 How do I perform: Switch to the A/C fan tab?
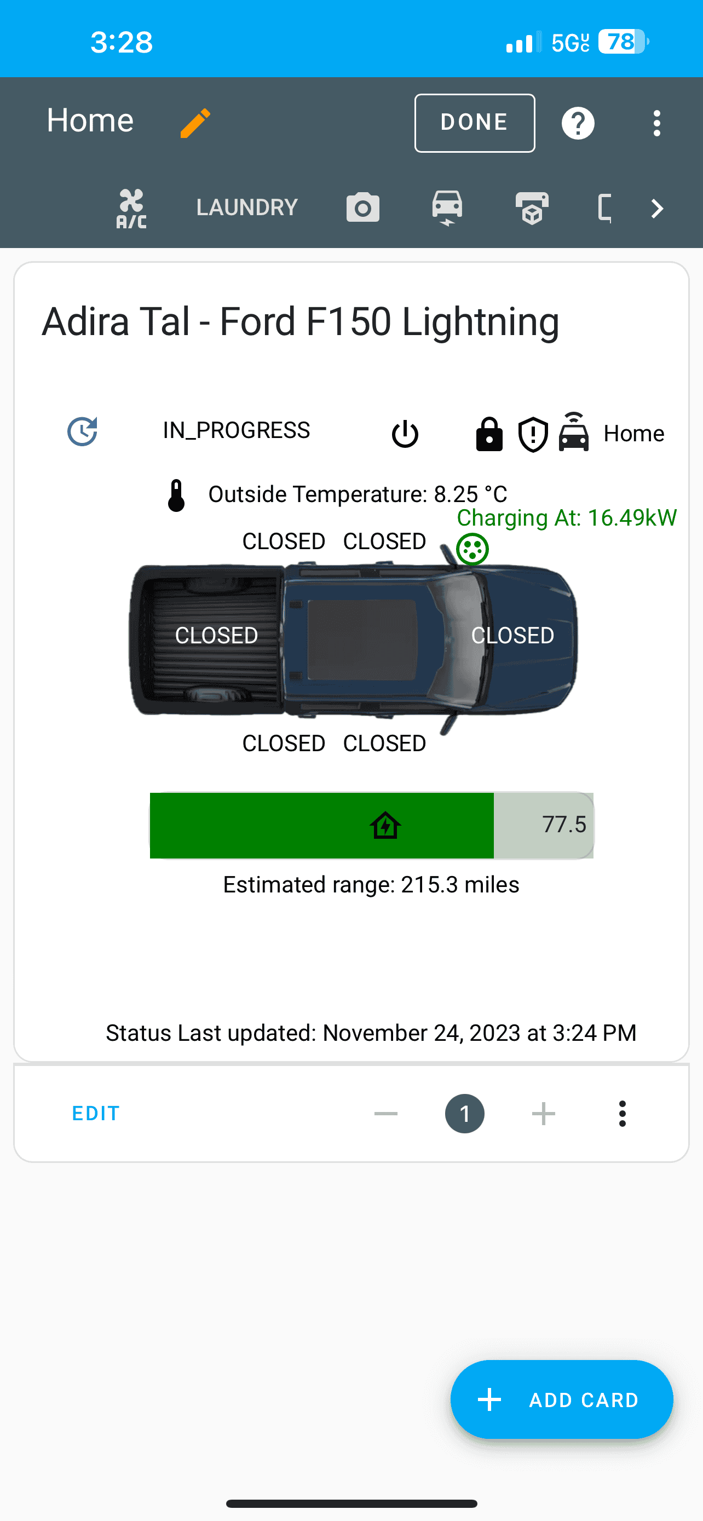(x=131, y=209)
